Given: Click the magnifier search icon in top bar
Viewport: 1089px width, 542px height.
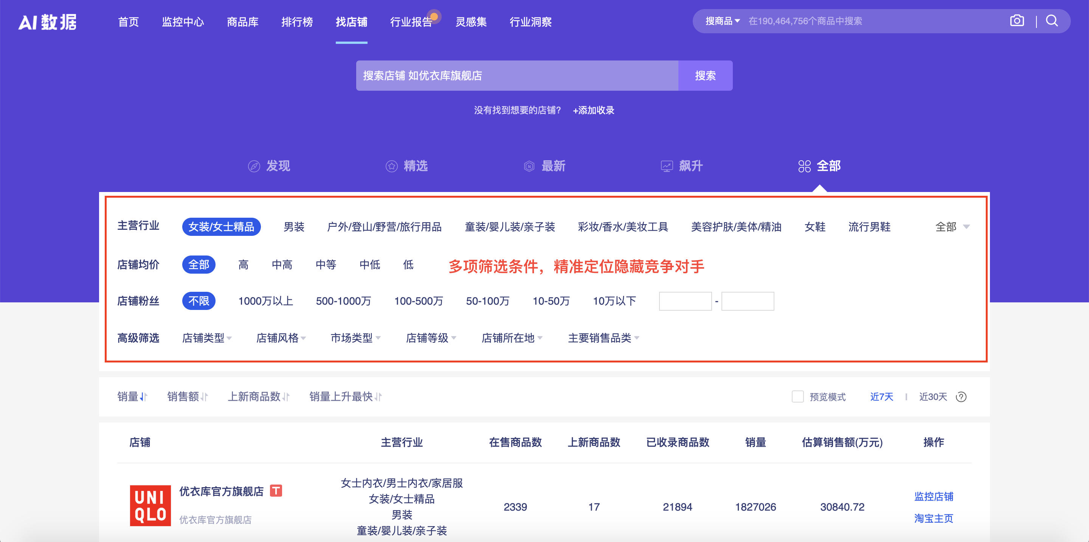Looking at the screenshot, I should point(1052,21).
